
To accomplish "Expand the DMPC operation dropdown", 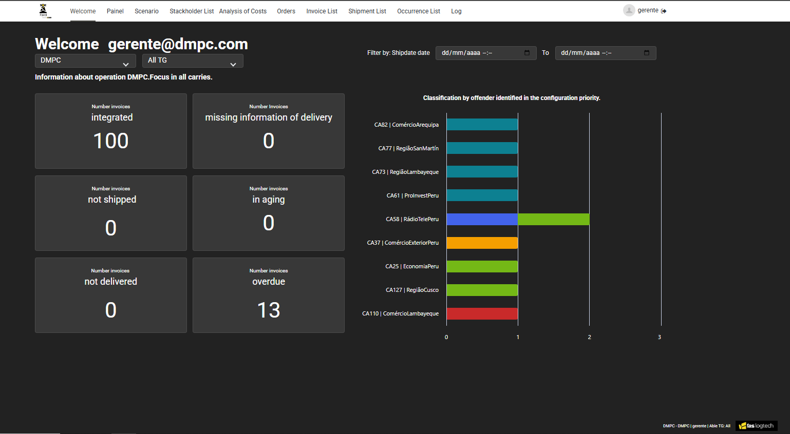I will pos(85,61).
